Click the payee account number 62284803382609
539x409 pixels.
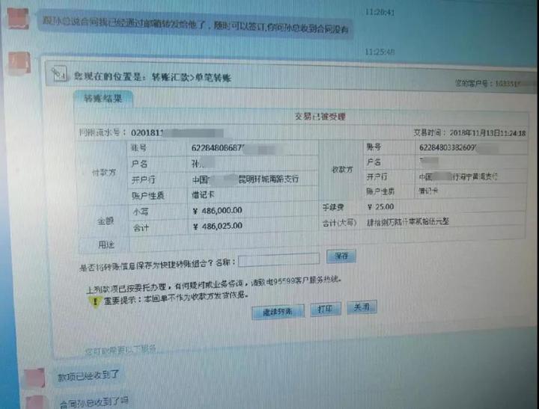[447, 147]
